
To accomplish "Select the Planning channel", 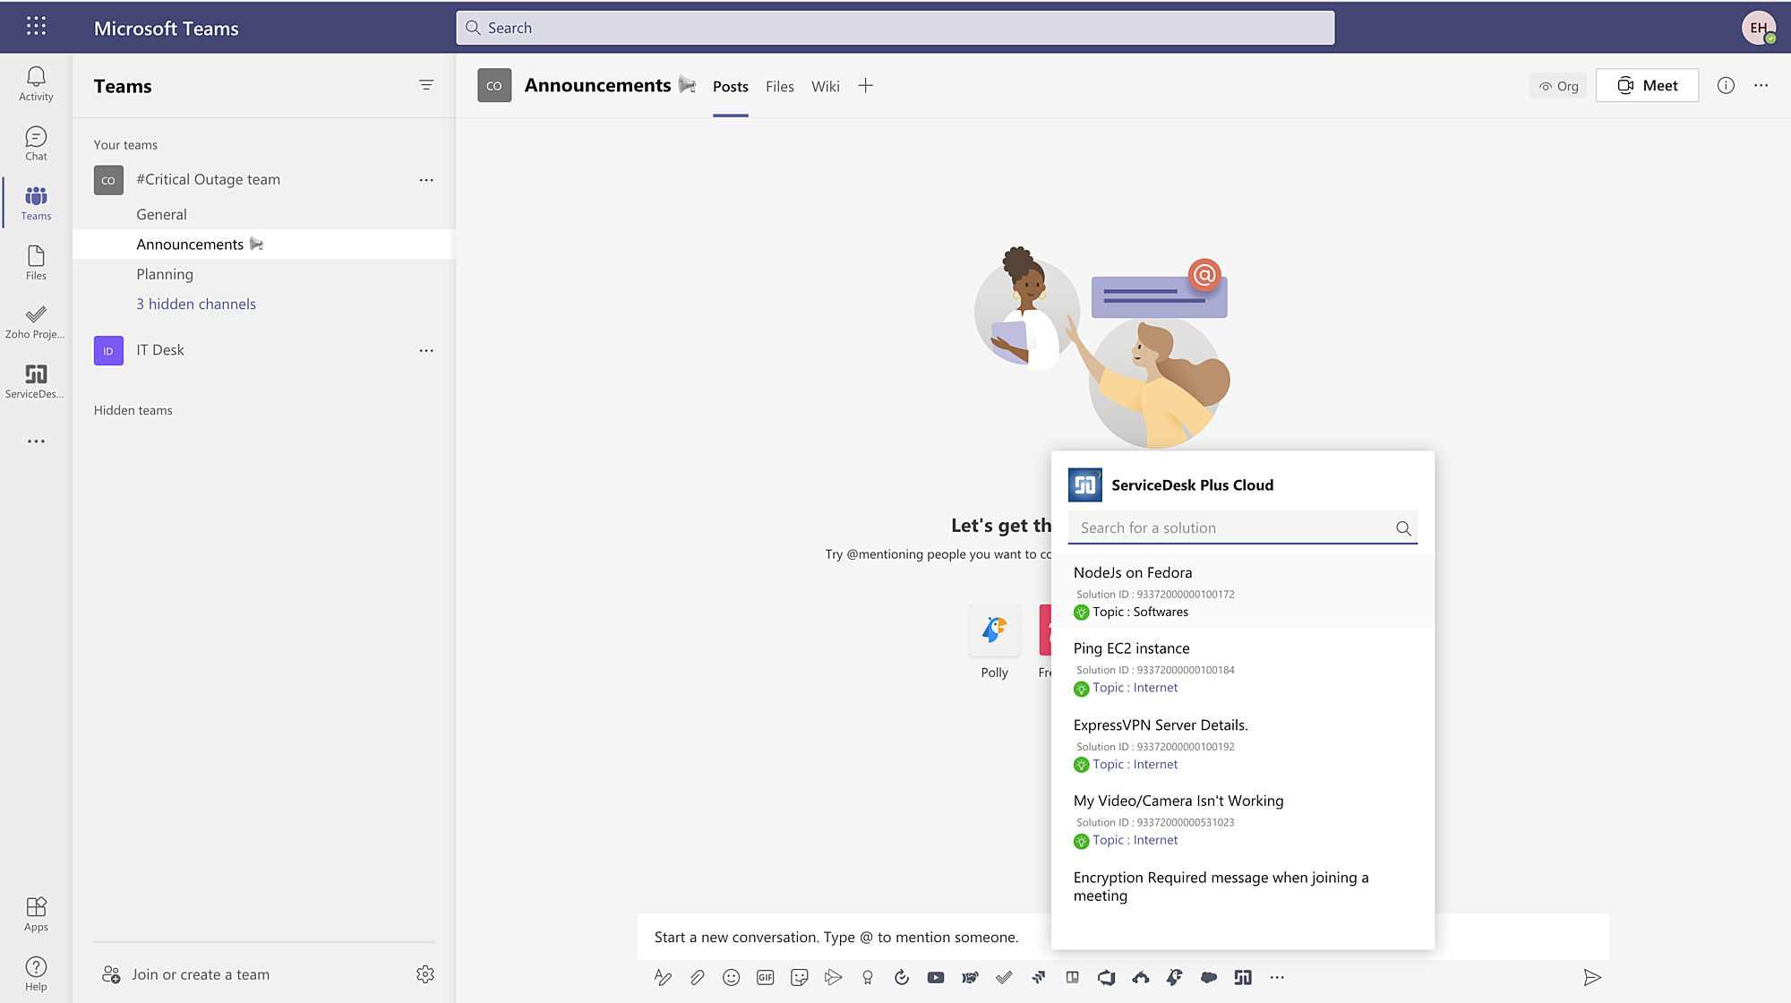I will point(264,274).
